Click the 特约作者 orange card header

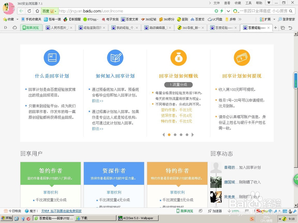(177, 173)
